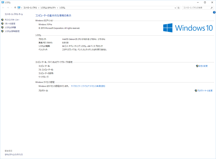Click Windows はライセンス認証されています text
Viewport: 216px width, 159px height.
click(x=54, y=86)
